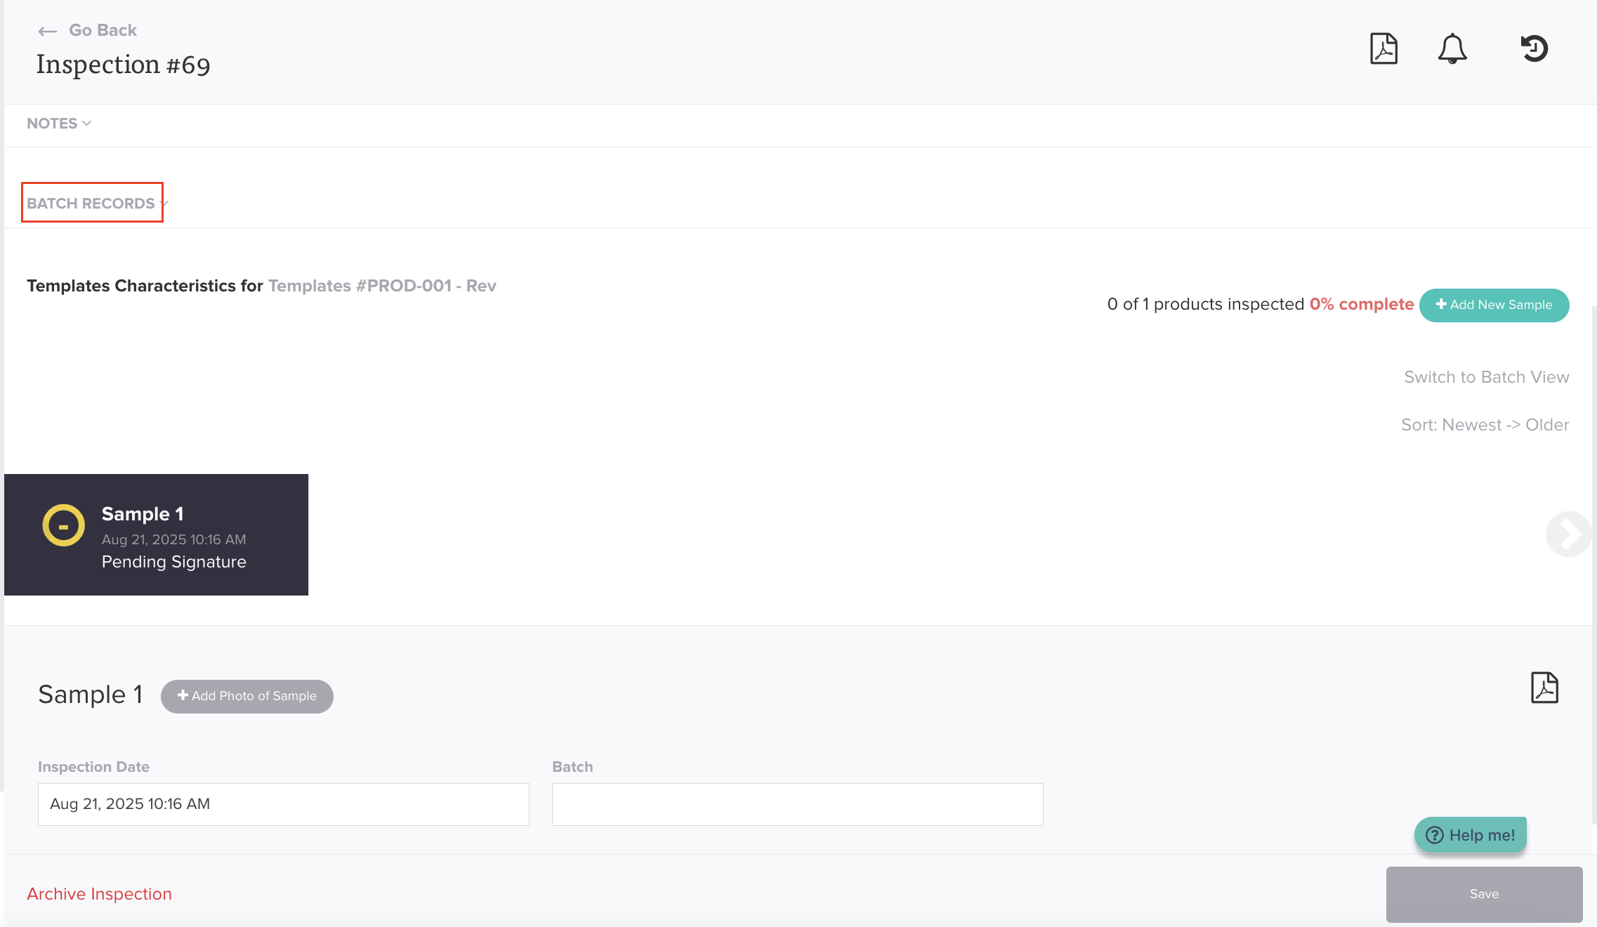Open Templates #PROD-001 - Rev link
Image resolution: width=1597 pixels, height=927 pixels.
tap(382, 286)
